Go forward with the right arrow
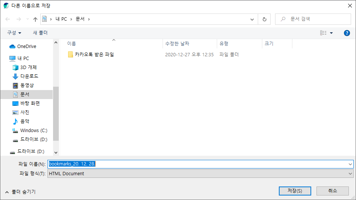356x200 pixels. click(18, 19)
